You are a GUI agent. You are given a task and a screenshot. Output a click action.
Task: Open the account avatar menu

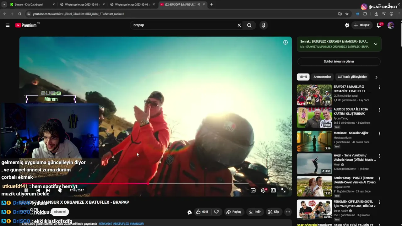click(391, 25)
